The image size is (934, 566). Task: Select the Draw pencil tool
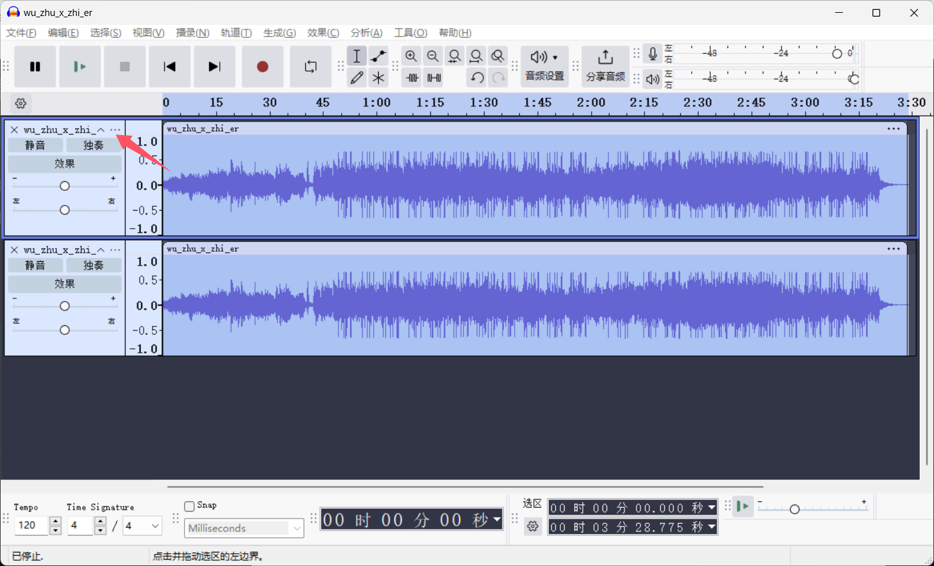357,78
